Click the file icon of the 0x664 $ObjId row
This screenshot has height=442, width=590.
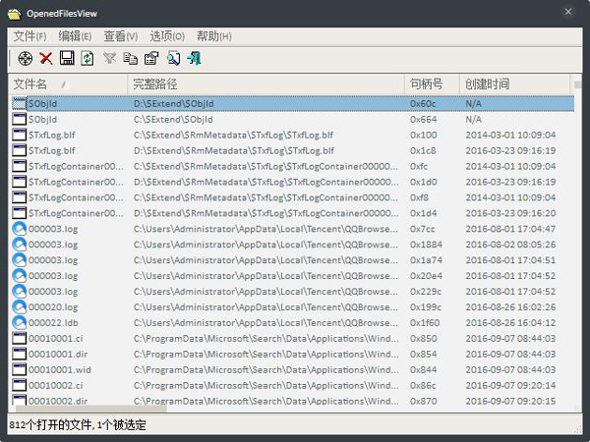click(x=20, y=119)
